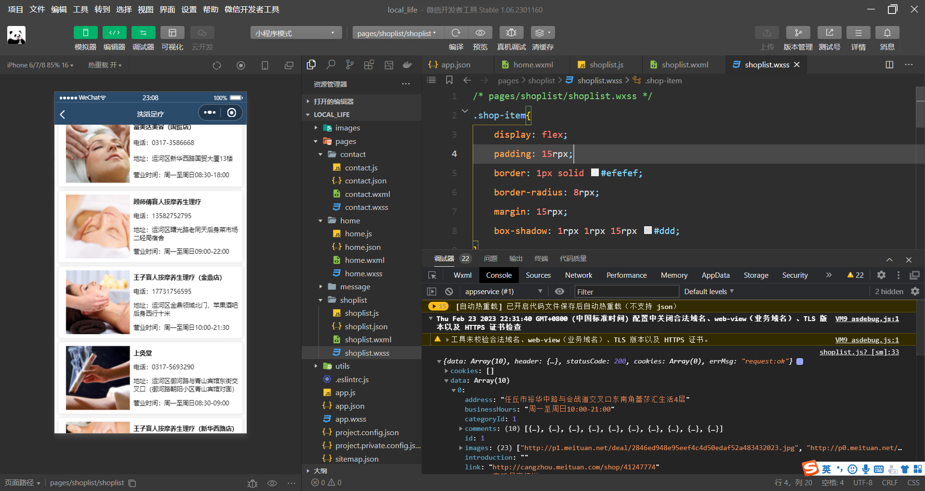Open version management (版本管理) icon
This screenshot has height=491, width=925.
[798, 33]
